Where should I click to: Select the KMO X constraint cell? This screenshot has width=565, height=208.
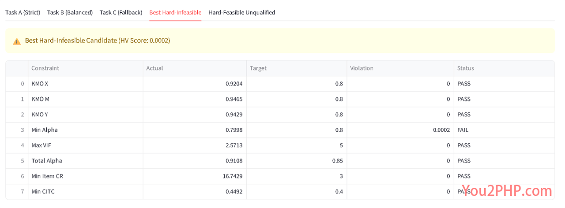pyautogui.click(x=85, y=84)
